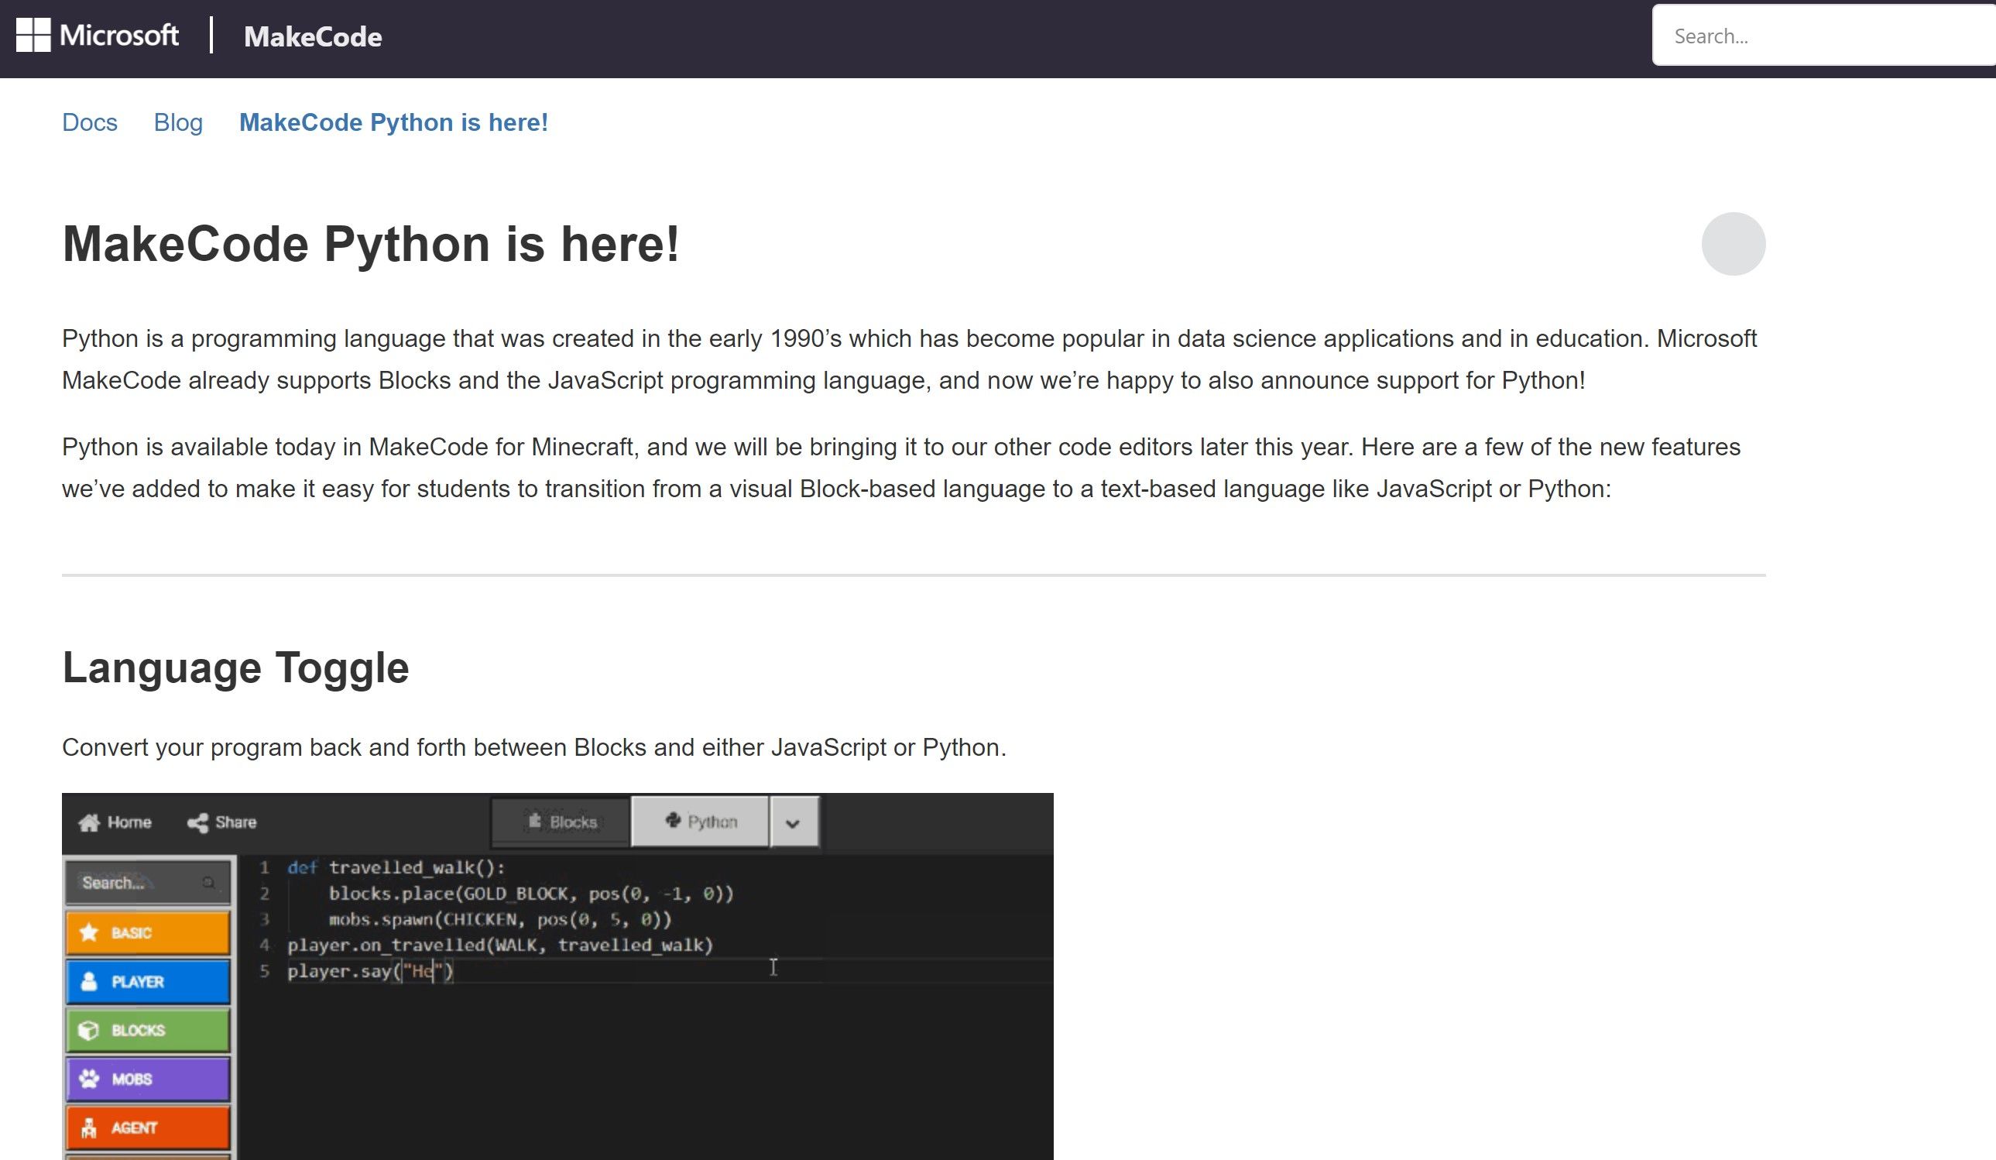Viewport: 1996px width, 1160px height.
Task: Switch the editor to Blocks mode
Action: tap(559, 822)
